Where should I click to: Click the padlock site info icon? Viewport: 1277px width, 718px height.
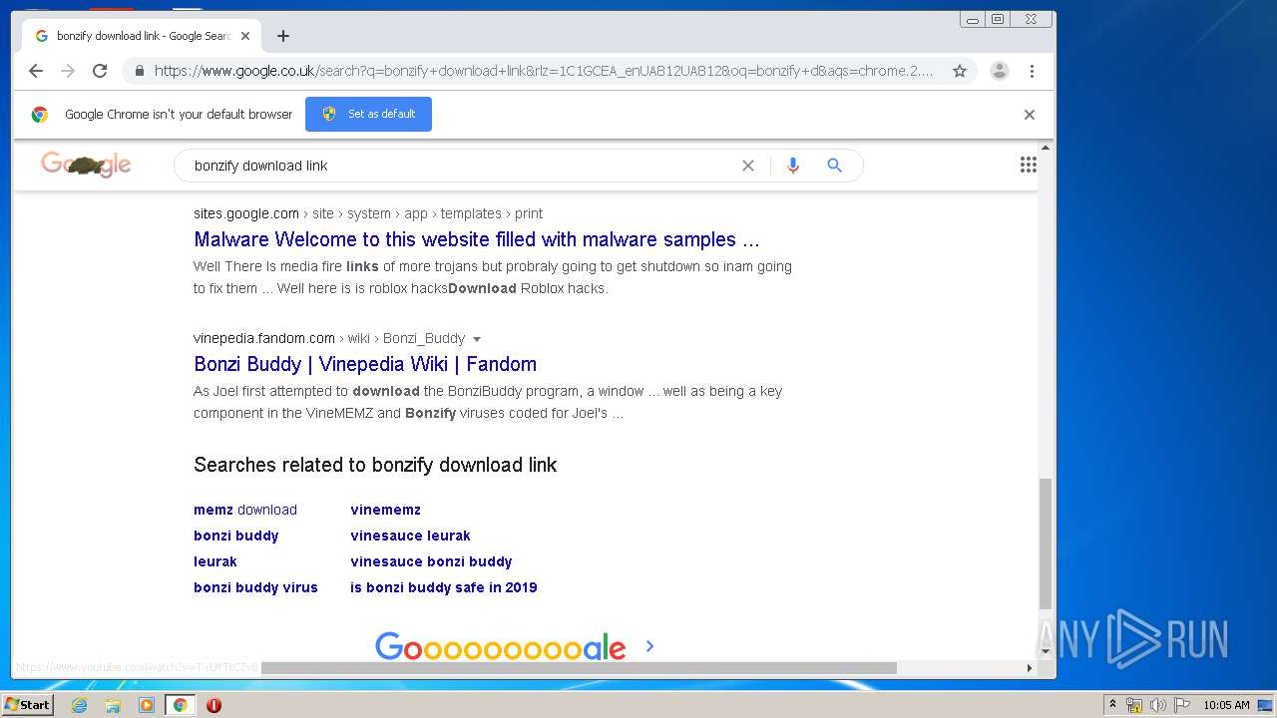pos(140,71)
